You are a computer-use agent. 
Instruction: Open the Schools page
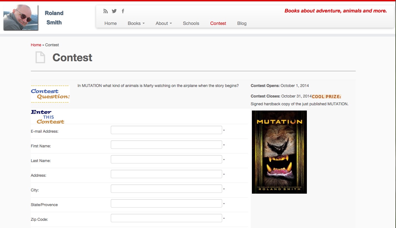point(191,24)
